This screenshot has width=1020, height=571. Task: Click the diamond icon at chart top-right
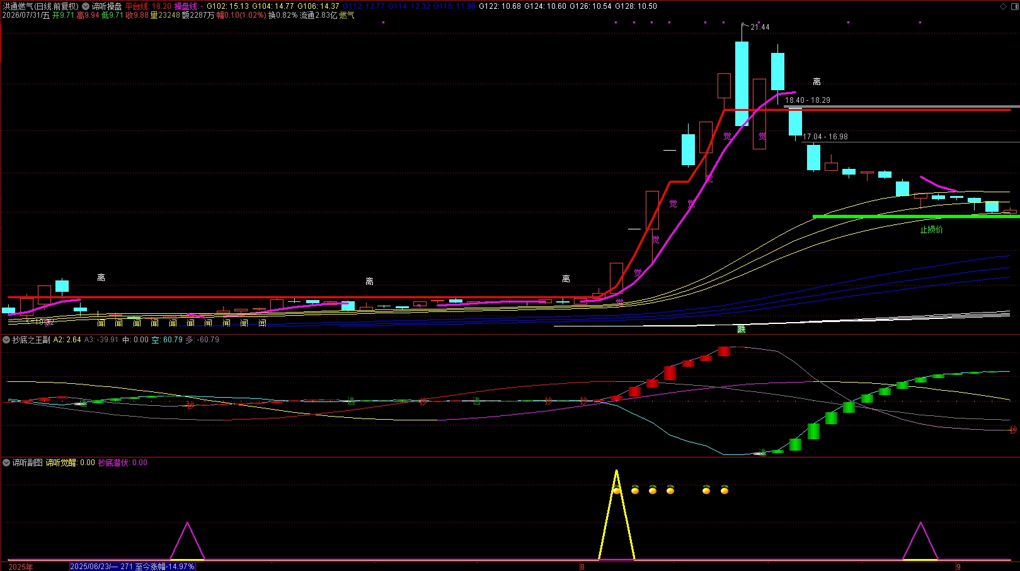pos(1004,6)
